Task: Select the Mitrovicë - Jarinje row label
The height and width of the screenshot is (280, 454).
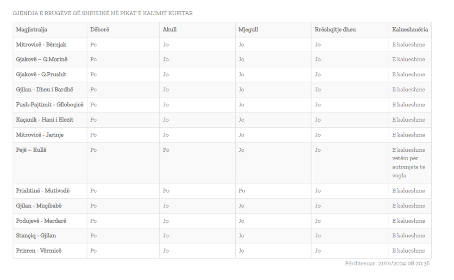Action: [x=40, y=135]
